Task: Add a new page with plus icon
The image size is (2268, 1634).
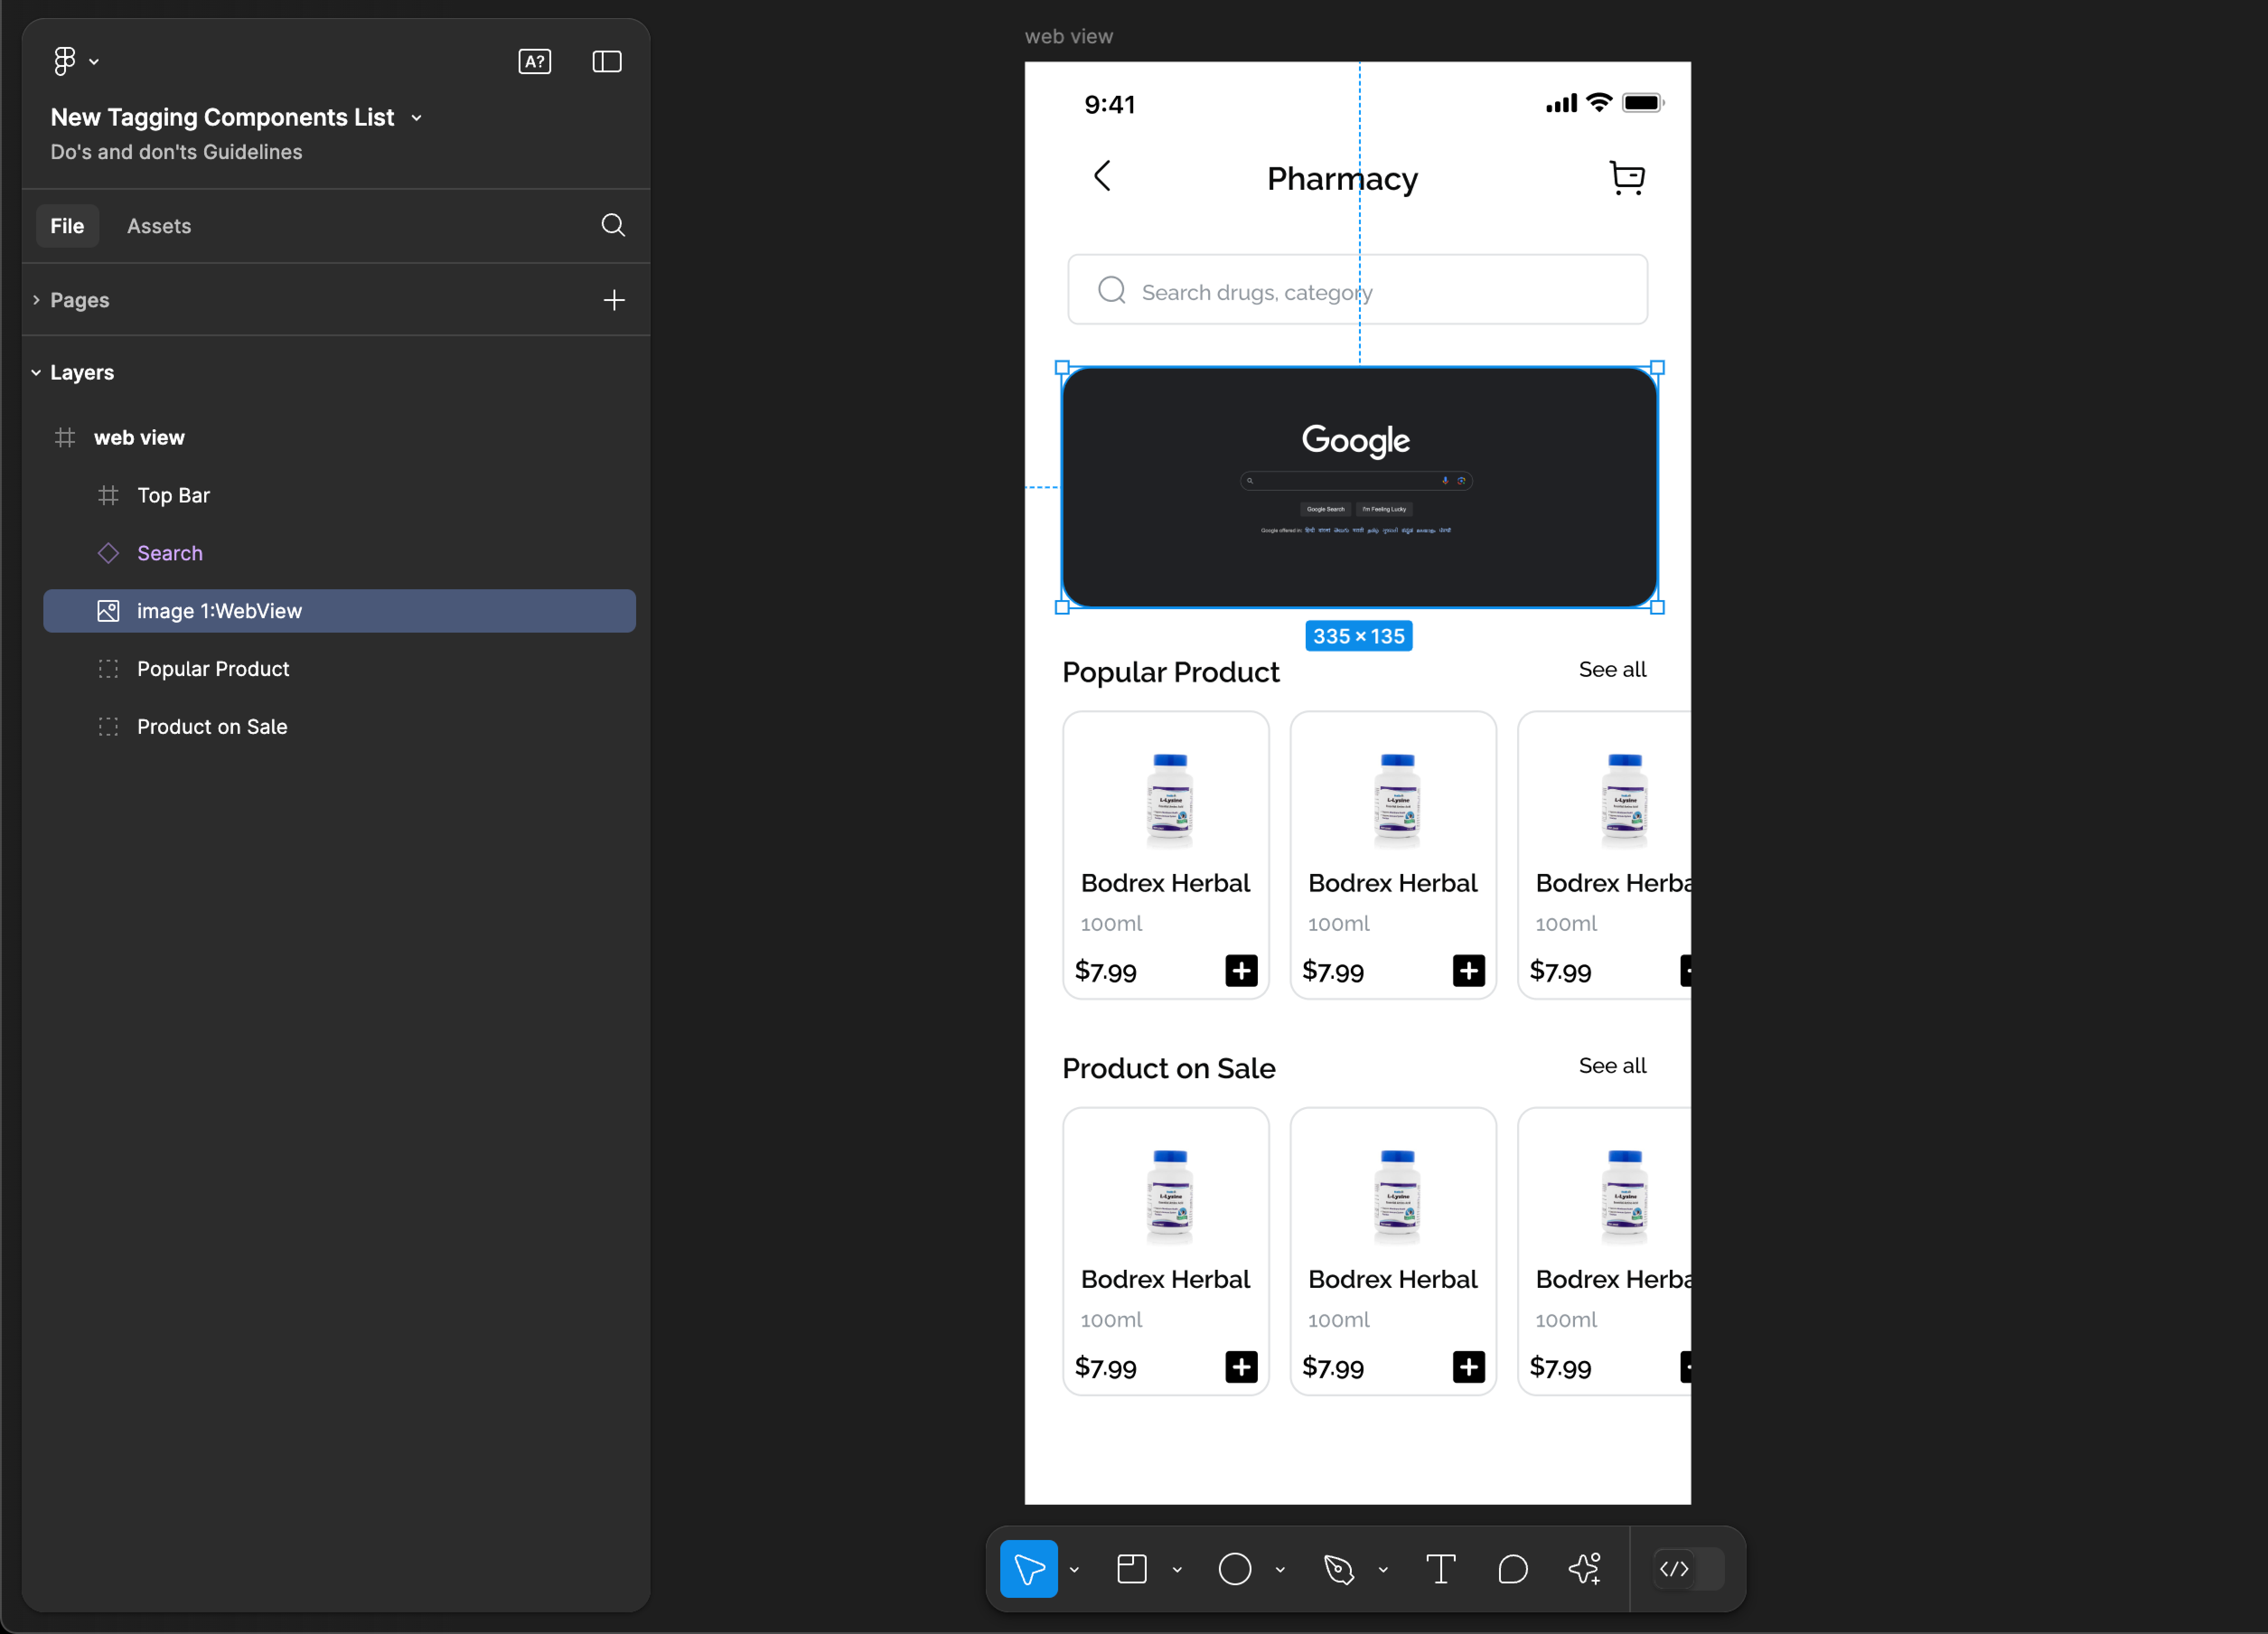Action: click(614, 300)
